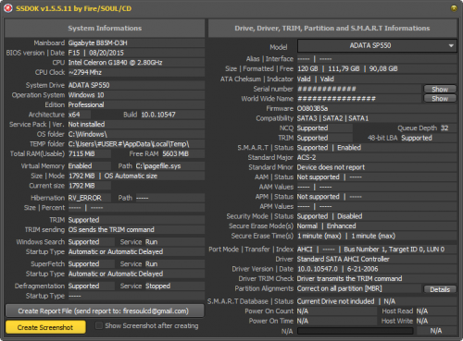Click the Create Screenshot button
463x341 pixels.
click(45, 327)
